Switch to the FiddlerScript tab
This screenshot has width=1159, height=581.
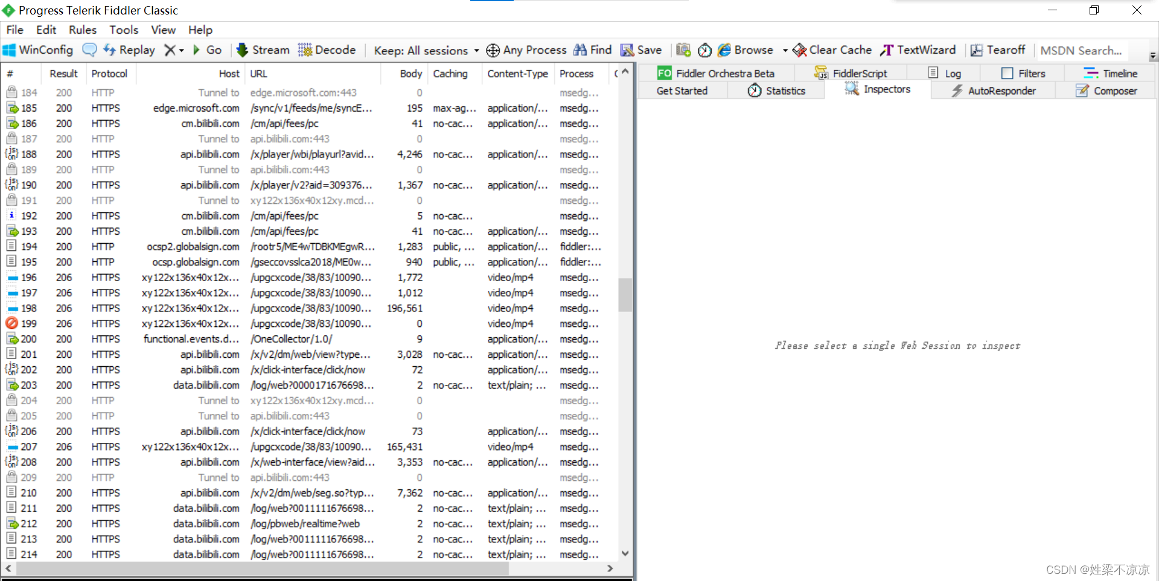[x=851, y=73]
